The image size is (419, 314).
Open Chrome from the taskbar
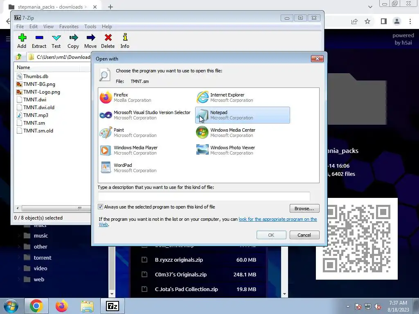[36, 306]
